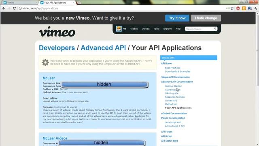The width and height of the screenshot is (259, 146).
Task: Open Player Documentation link
Action: coord(173,118)
